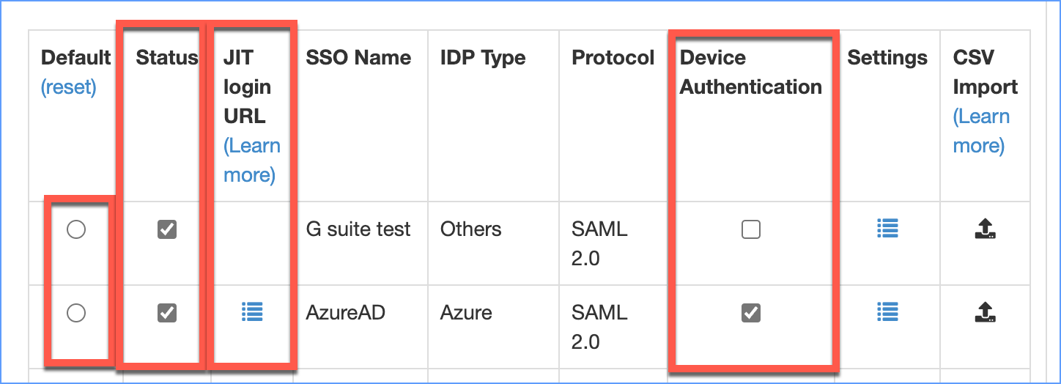Open settings list icon for AzureAD
This screenshot has height=384, width=1061.
pyautogui.click(x=888, y=313)
